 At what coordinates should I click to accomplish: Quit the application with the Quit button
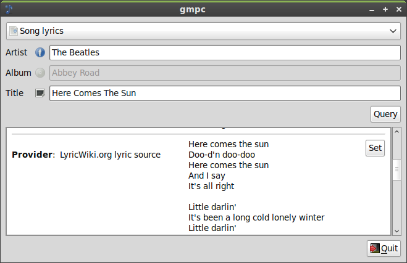tap(384, 248)
